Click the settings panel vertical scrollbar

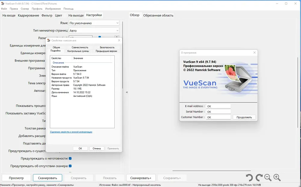123,55
